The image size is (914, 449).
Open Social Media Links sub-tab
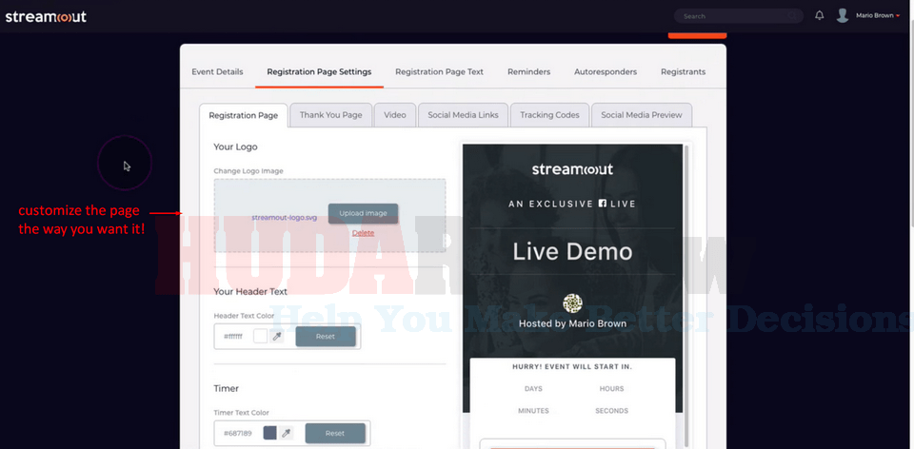[463, 115]
